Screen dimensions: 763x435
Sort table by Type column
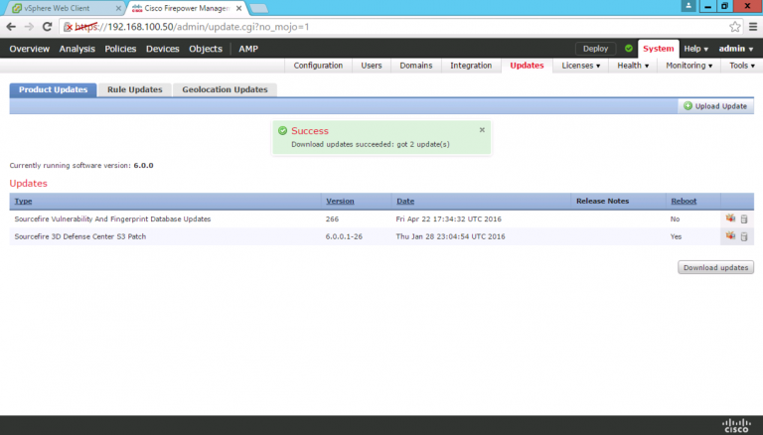pyautogui.click(x=23, y=201)
